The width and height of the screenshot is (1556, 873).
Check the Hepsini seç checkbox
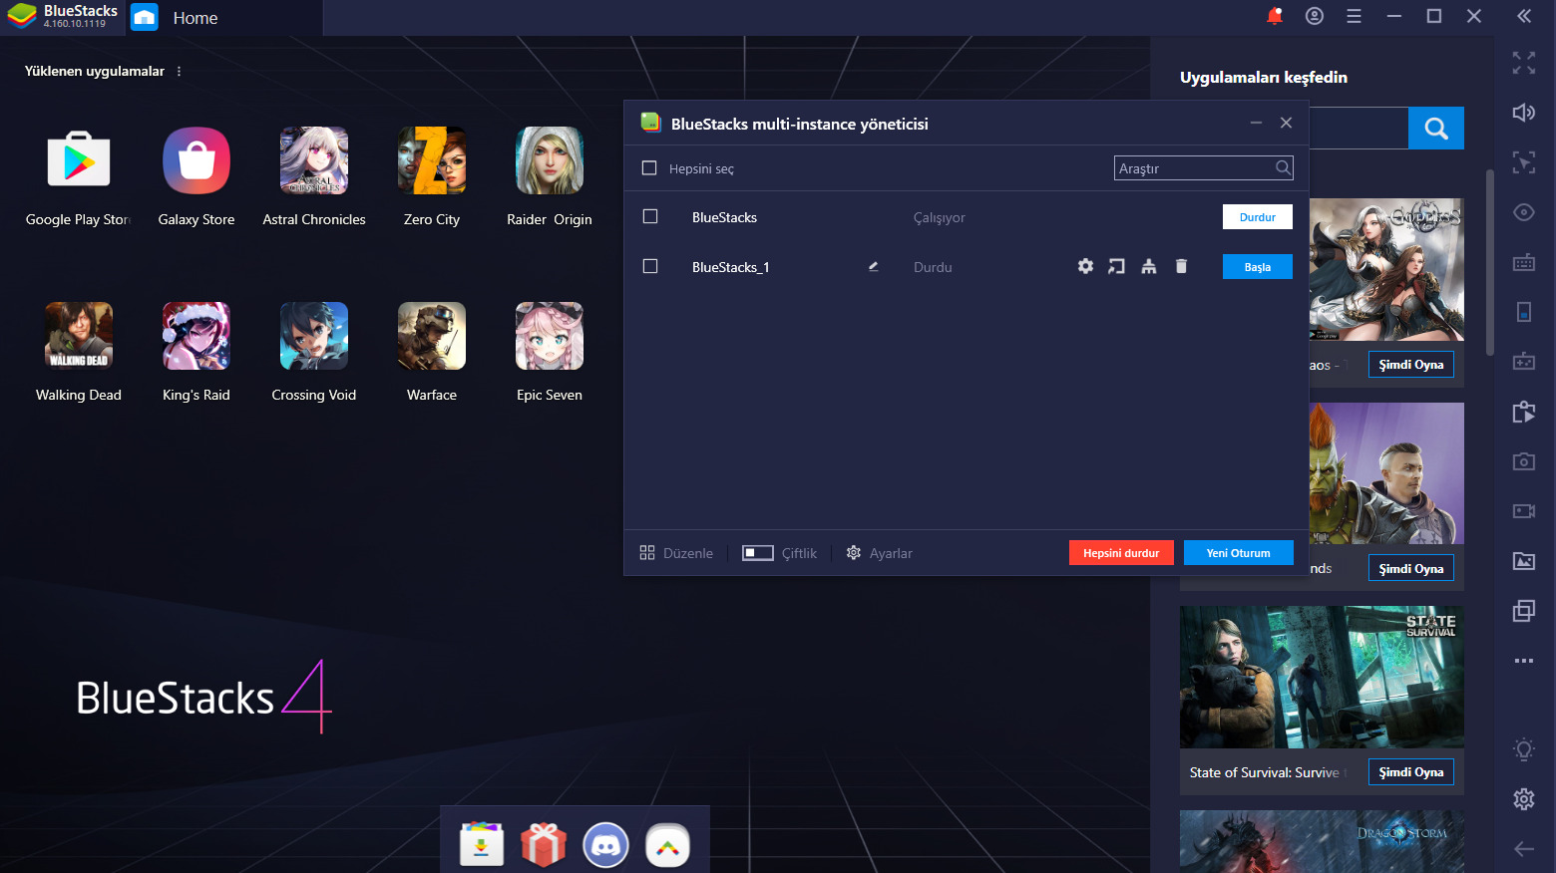pyautogui.click(x=649, y=168)
